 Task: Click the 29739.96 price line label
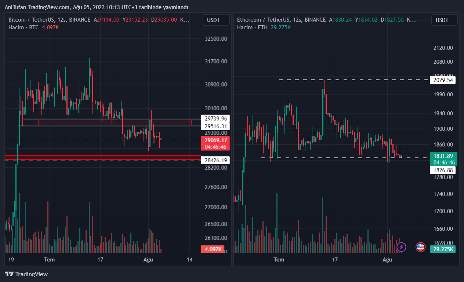coord(216,118)
